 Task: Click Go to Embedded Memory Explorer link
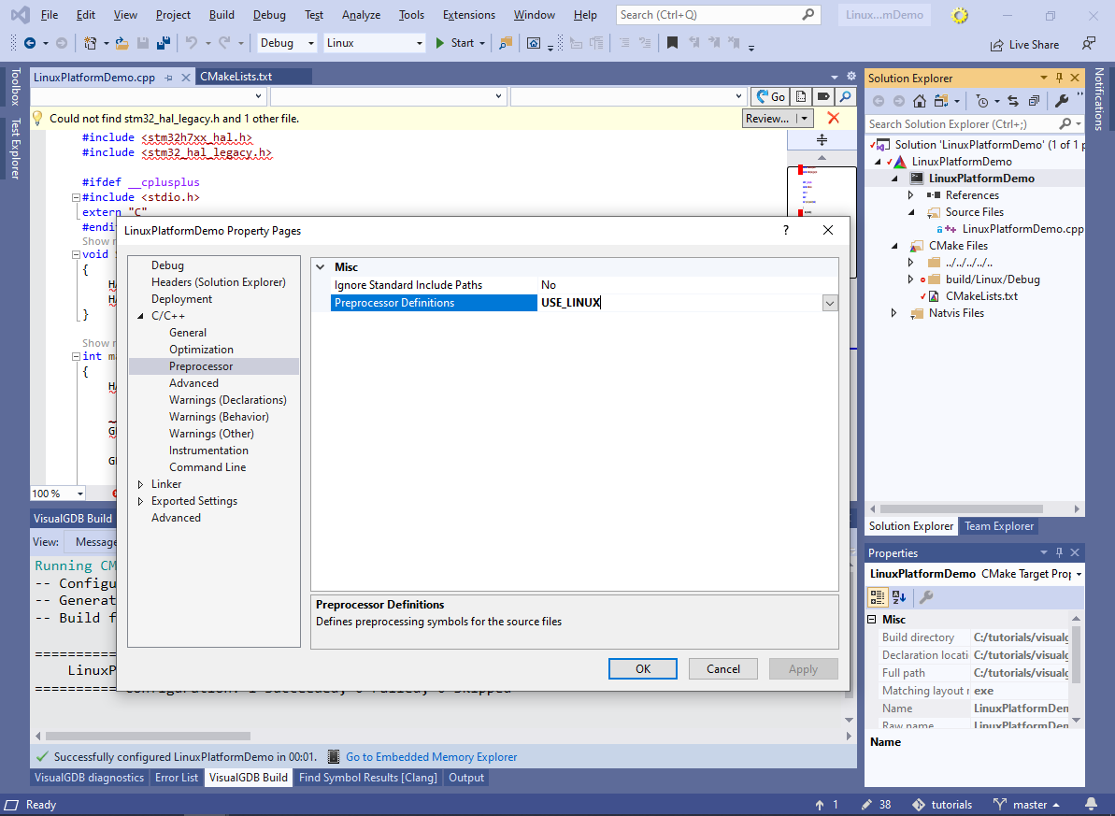pyautogui.click(x=431, y=757)
